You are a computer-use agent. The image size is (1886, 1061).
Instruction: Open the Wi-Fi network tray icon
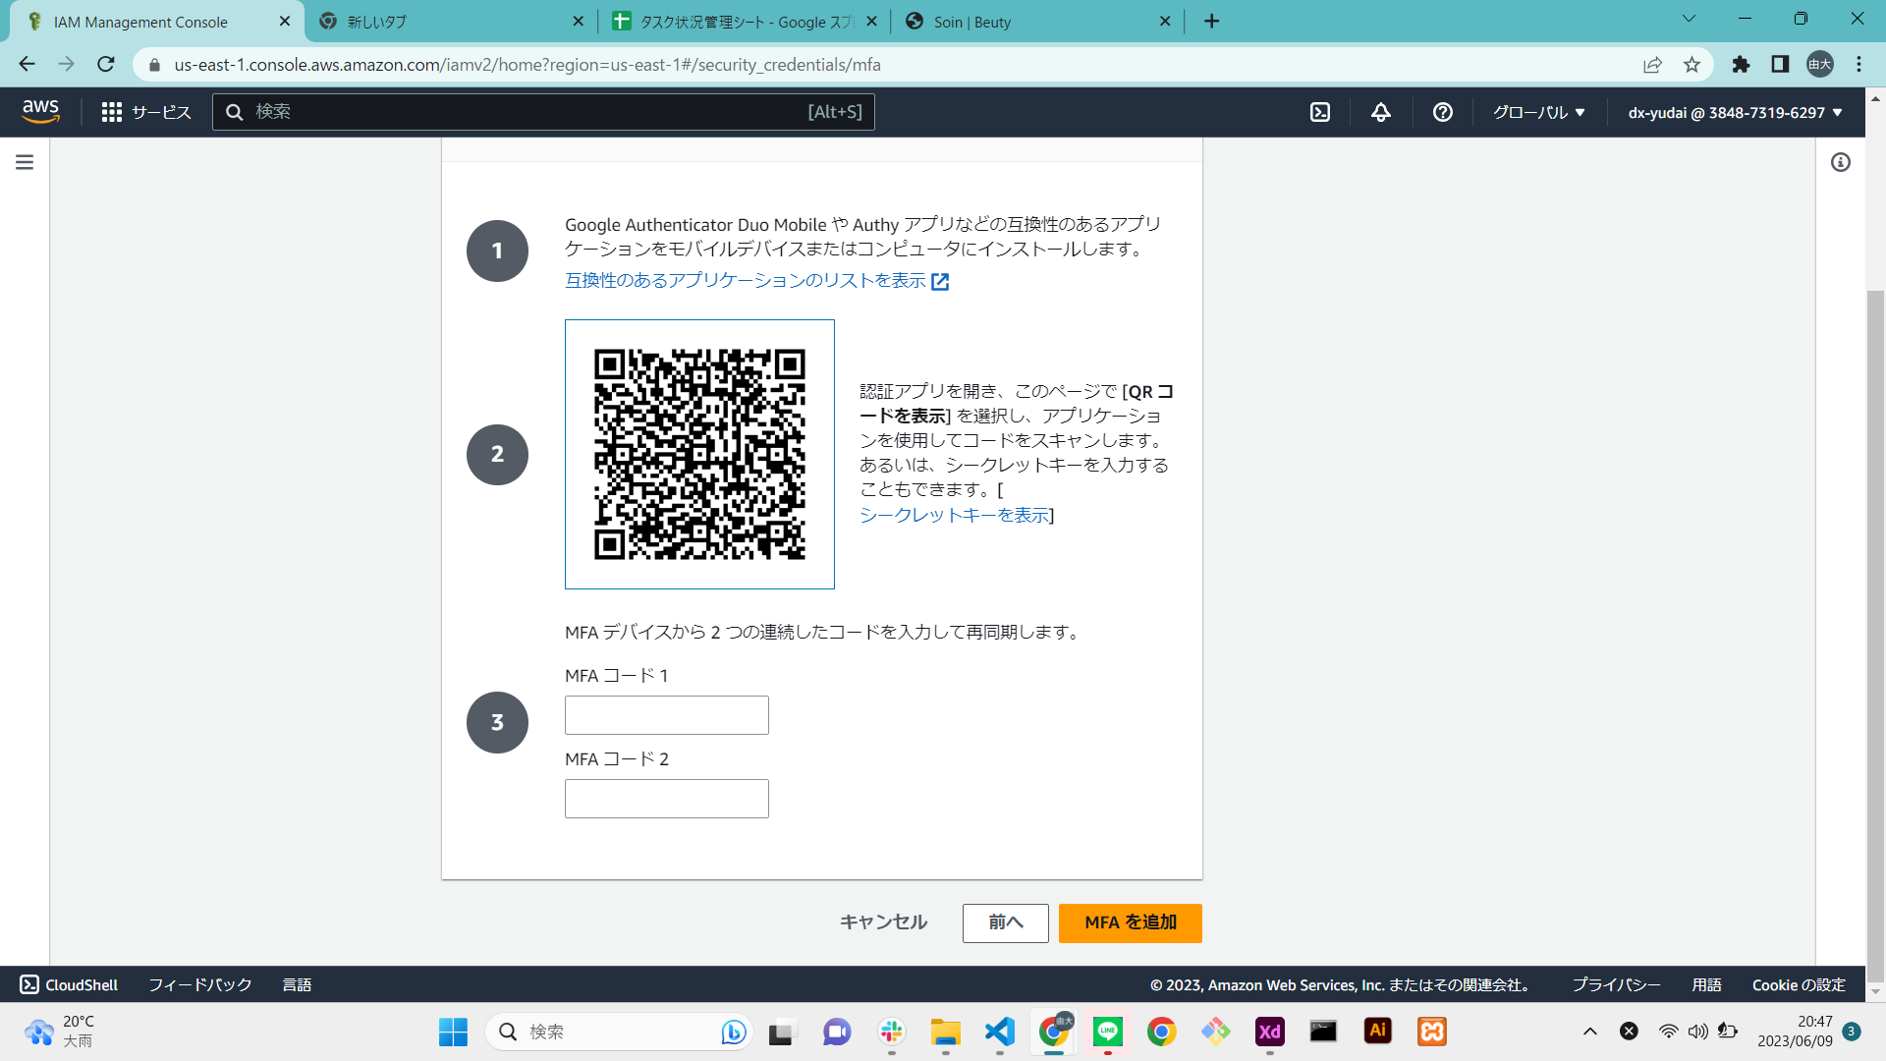tap(1668, 1032)
